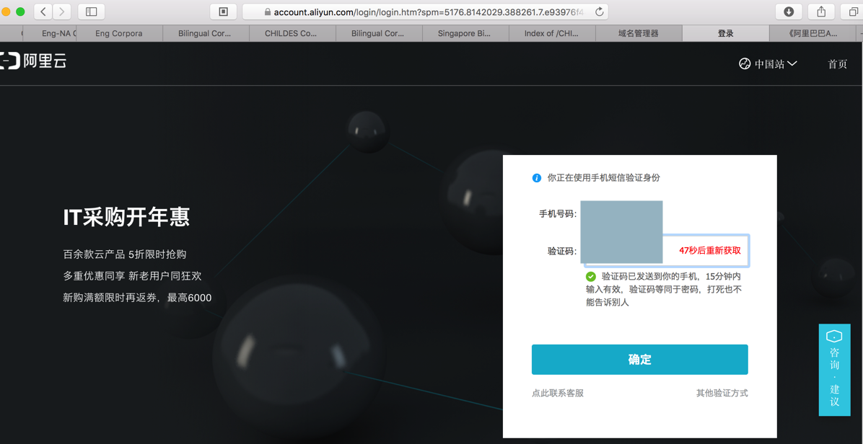Screen dimensions: 863x444
Task: Click the Reader view icon beside address bar
Action: pyautogui.click(x=224, y=12)
